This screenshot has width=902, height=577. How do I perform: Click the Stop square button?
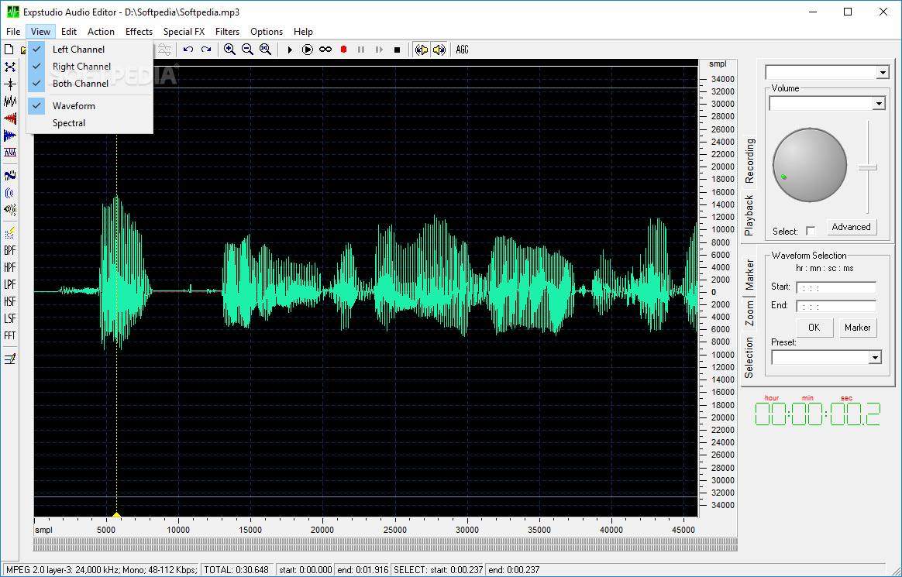[397, 50]
